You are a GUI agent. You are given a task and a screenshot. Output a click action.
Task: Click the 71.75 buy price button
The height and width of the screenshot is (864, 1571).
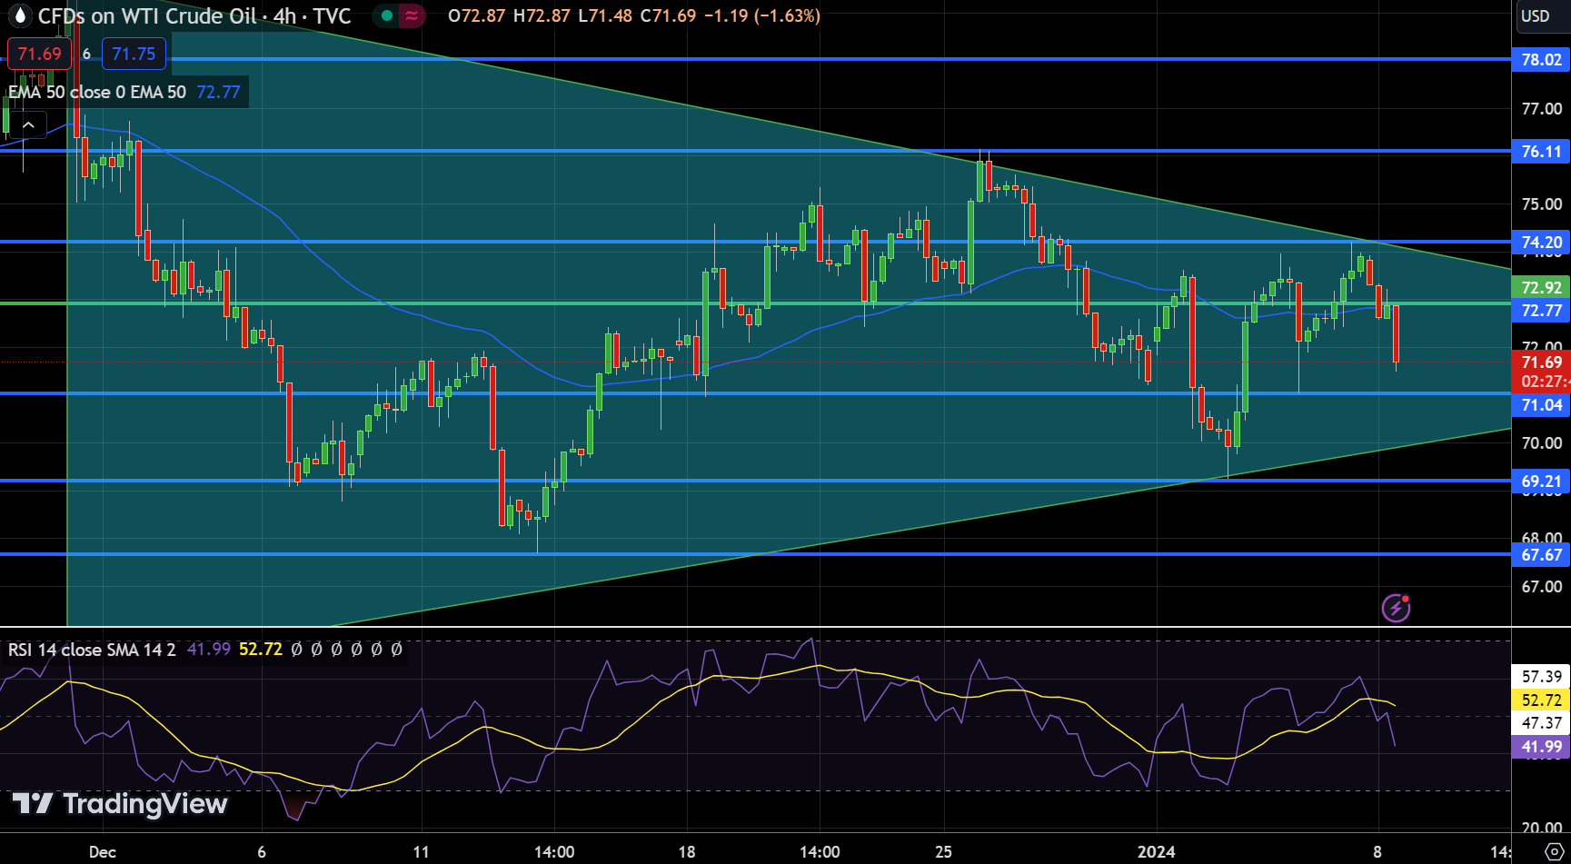tap(134, 54)
